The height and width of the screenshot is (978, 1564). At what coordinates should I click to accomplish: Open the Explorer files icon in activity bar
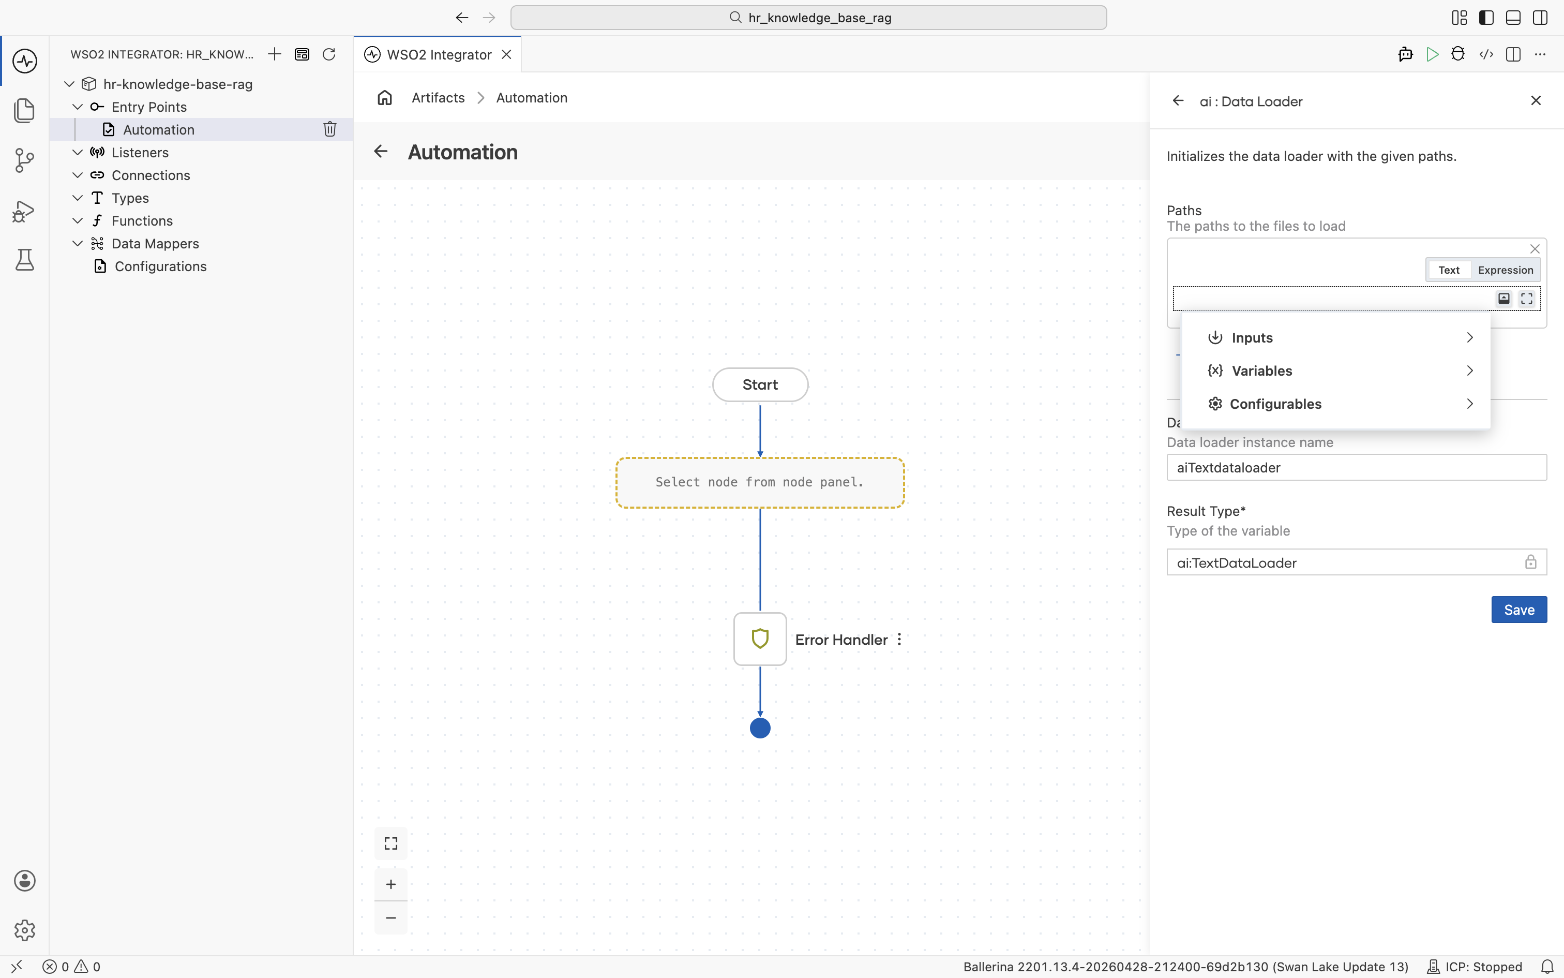coord(24,110)
